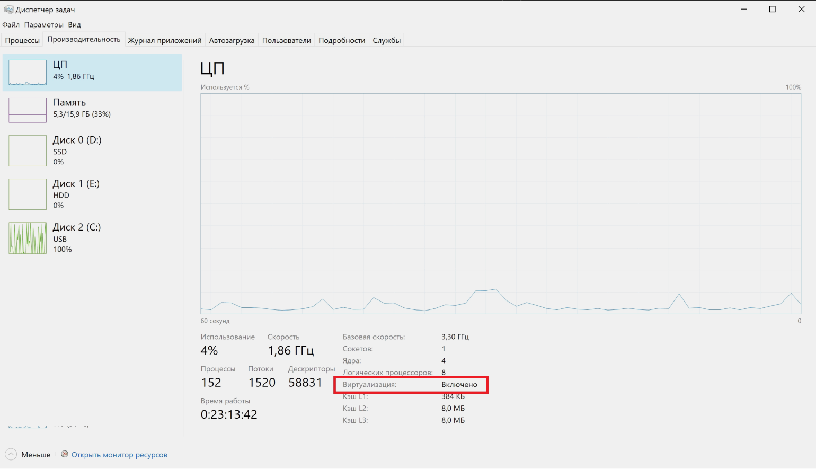816x469 pixels.
Task: Switch to the Службы tab
Action: pos(386,40)
